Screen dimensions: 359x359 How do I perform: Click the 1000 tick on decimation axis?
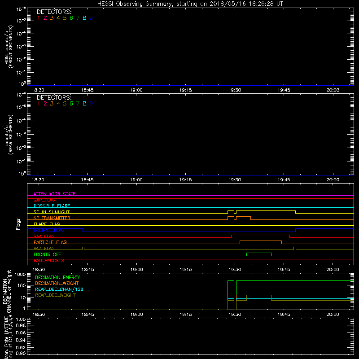(x=20, y=275)
